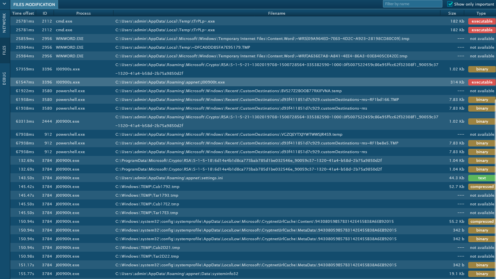Click time offset 145.42s
This screenshot has width=496, height=279.
click(x=26, y=187)
